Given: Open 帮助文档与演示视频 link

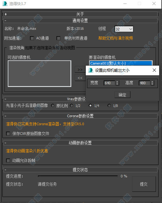Looking at the screenshot, I should point(115,38).
